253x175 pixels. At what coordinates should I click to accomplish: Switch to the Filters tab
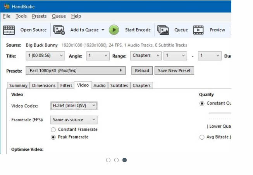coord(66,85)
